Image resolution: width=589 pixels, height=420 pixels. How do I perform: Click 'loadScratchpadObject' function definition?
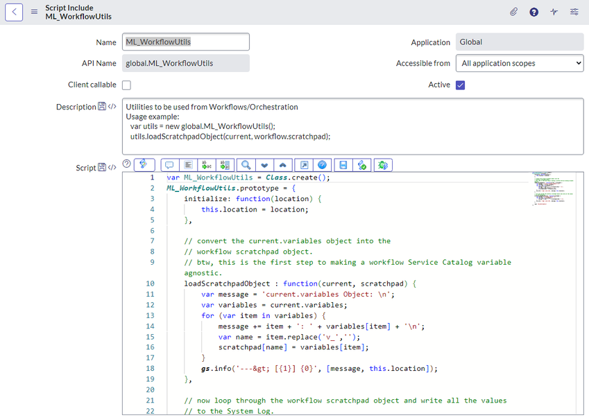[300, 283]
